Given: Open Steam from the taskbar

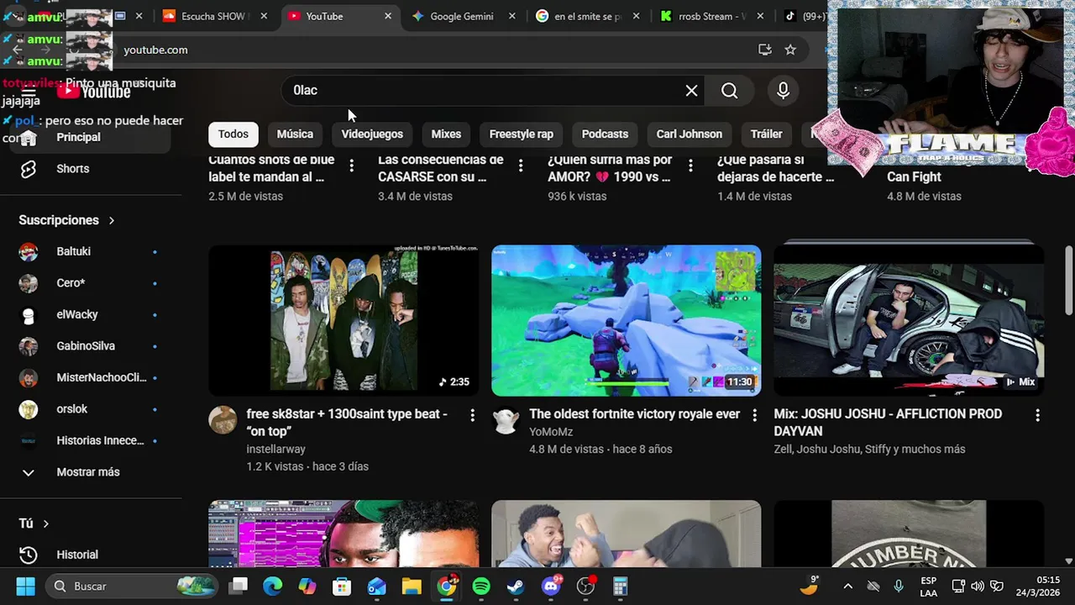Looking at the screenshot, I should tap(516, 586).
